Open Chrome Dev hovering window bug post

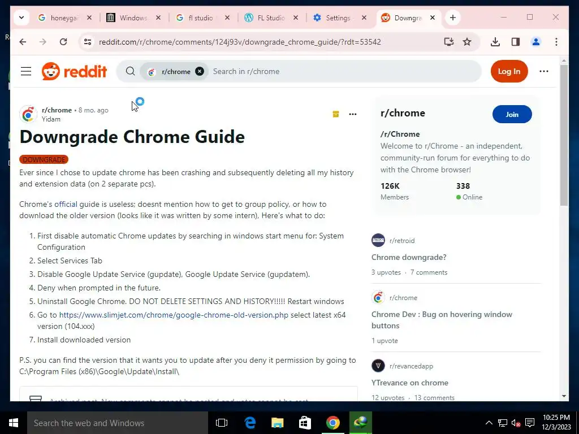[x=442, y=320]
